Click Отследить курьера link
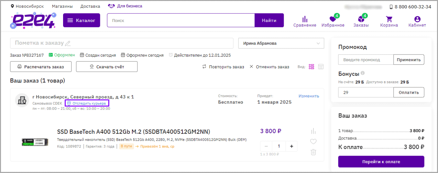The width and height of the screenshot is (438, 173). [87, 103]
